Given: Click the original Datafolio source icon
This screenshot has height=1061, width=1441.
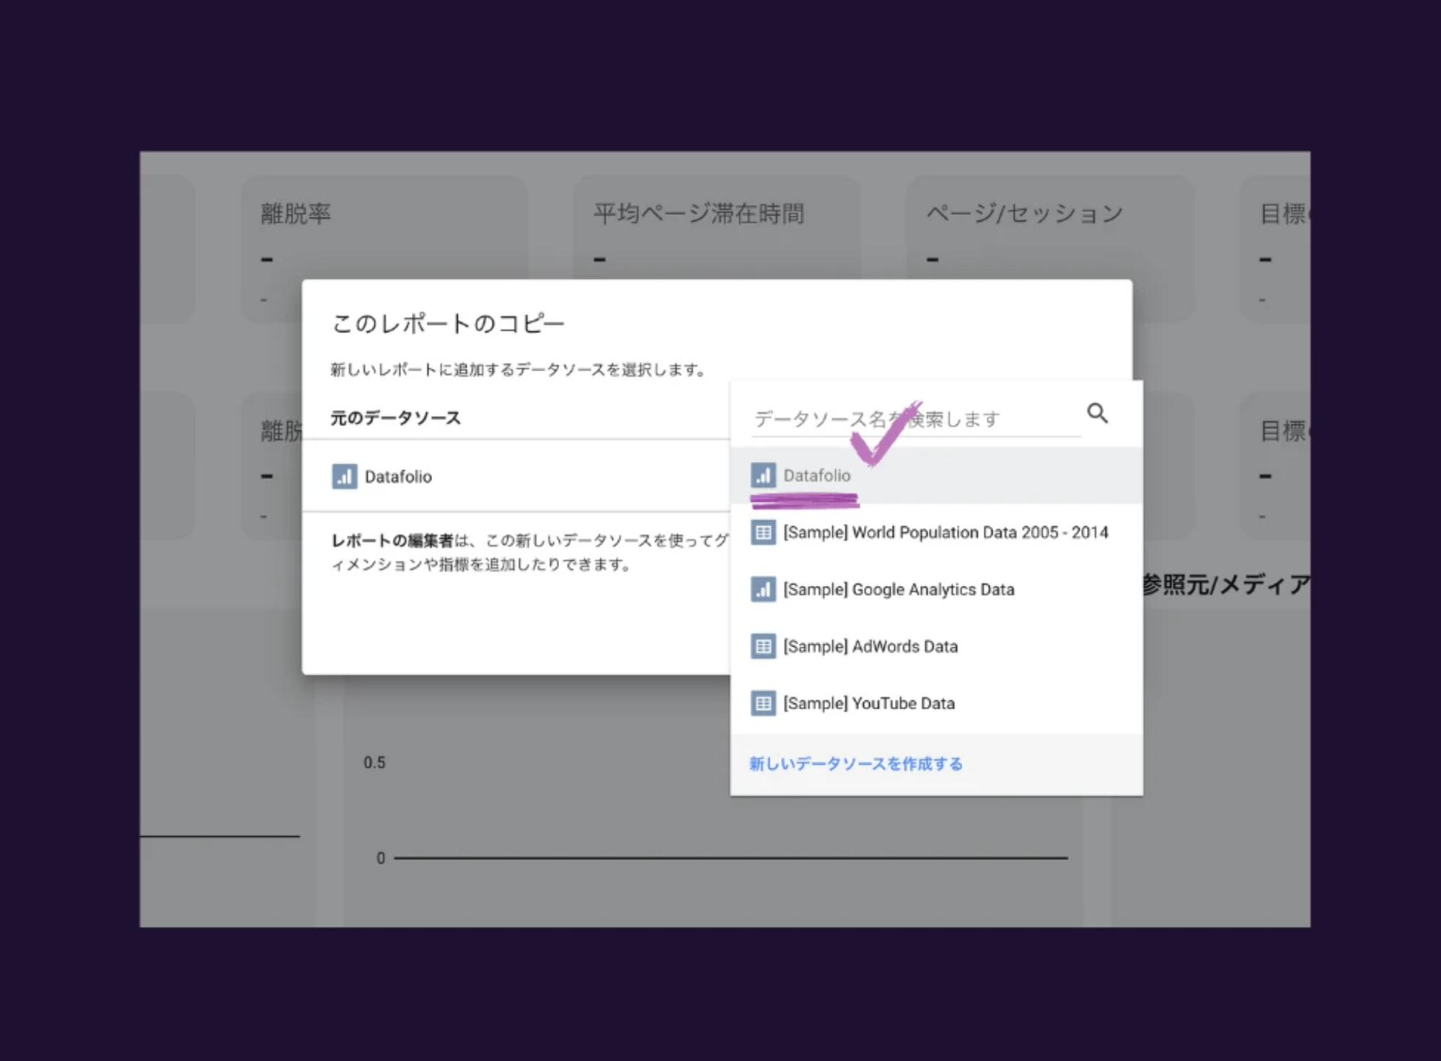Looking at the screenshot, I should coord(344,476).
